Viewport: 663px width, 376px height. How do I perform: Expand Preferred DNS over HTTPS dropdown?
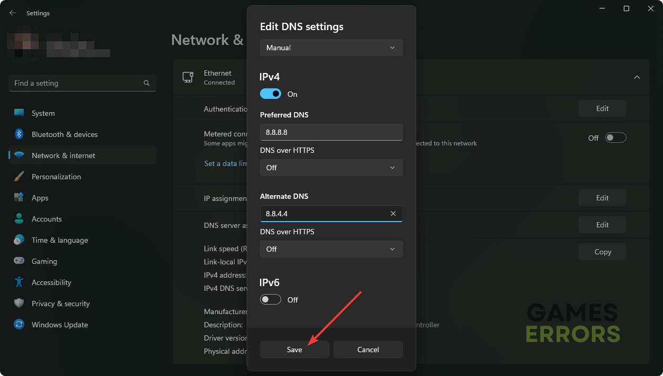point(331,168)
